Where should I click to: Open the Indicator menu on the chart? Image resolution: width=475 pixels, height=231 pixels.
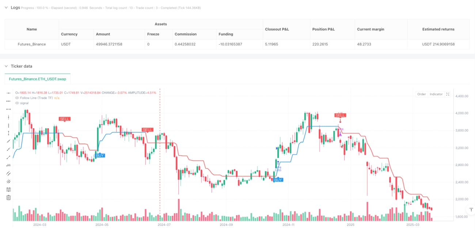click(x=436, y=94)
